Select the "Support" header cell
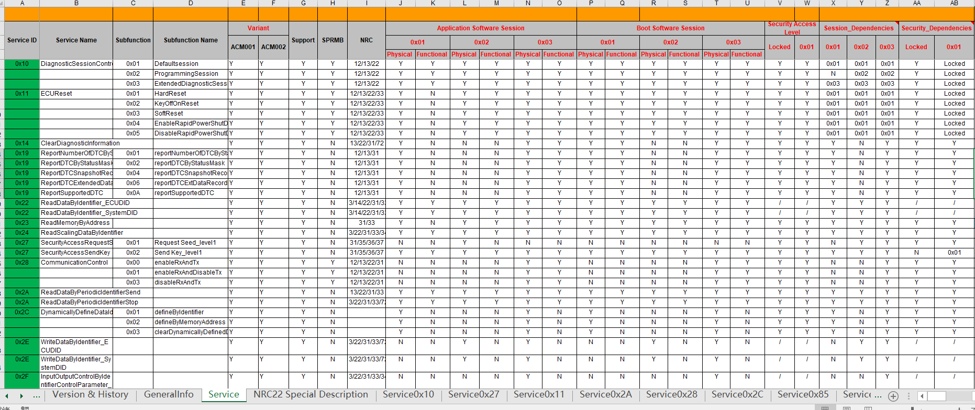 click(x=303, y=40)
